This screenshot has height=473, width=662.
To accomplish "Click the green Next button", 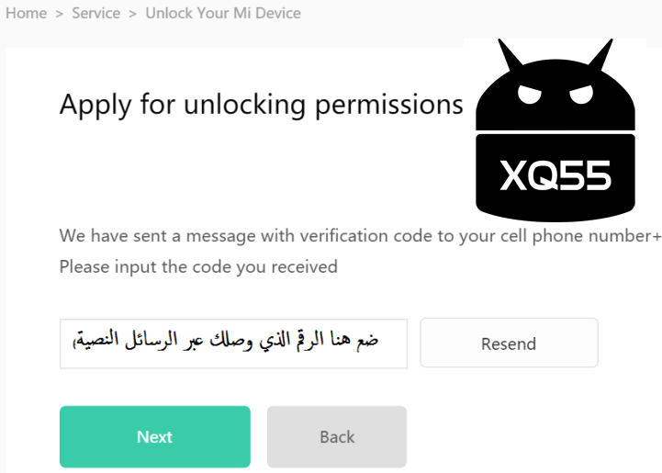I will click(154, 437).
